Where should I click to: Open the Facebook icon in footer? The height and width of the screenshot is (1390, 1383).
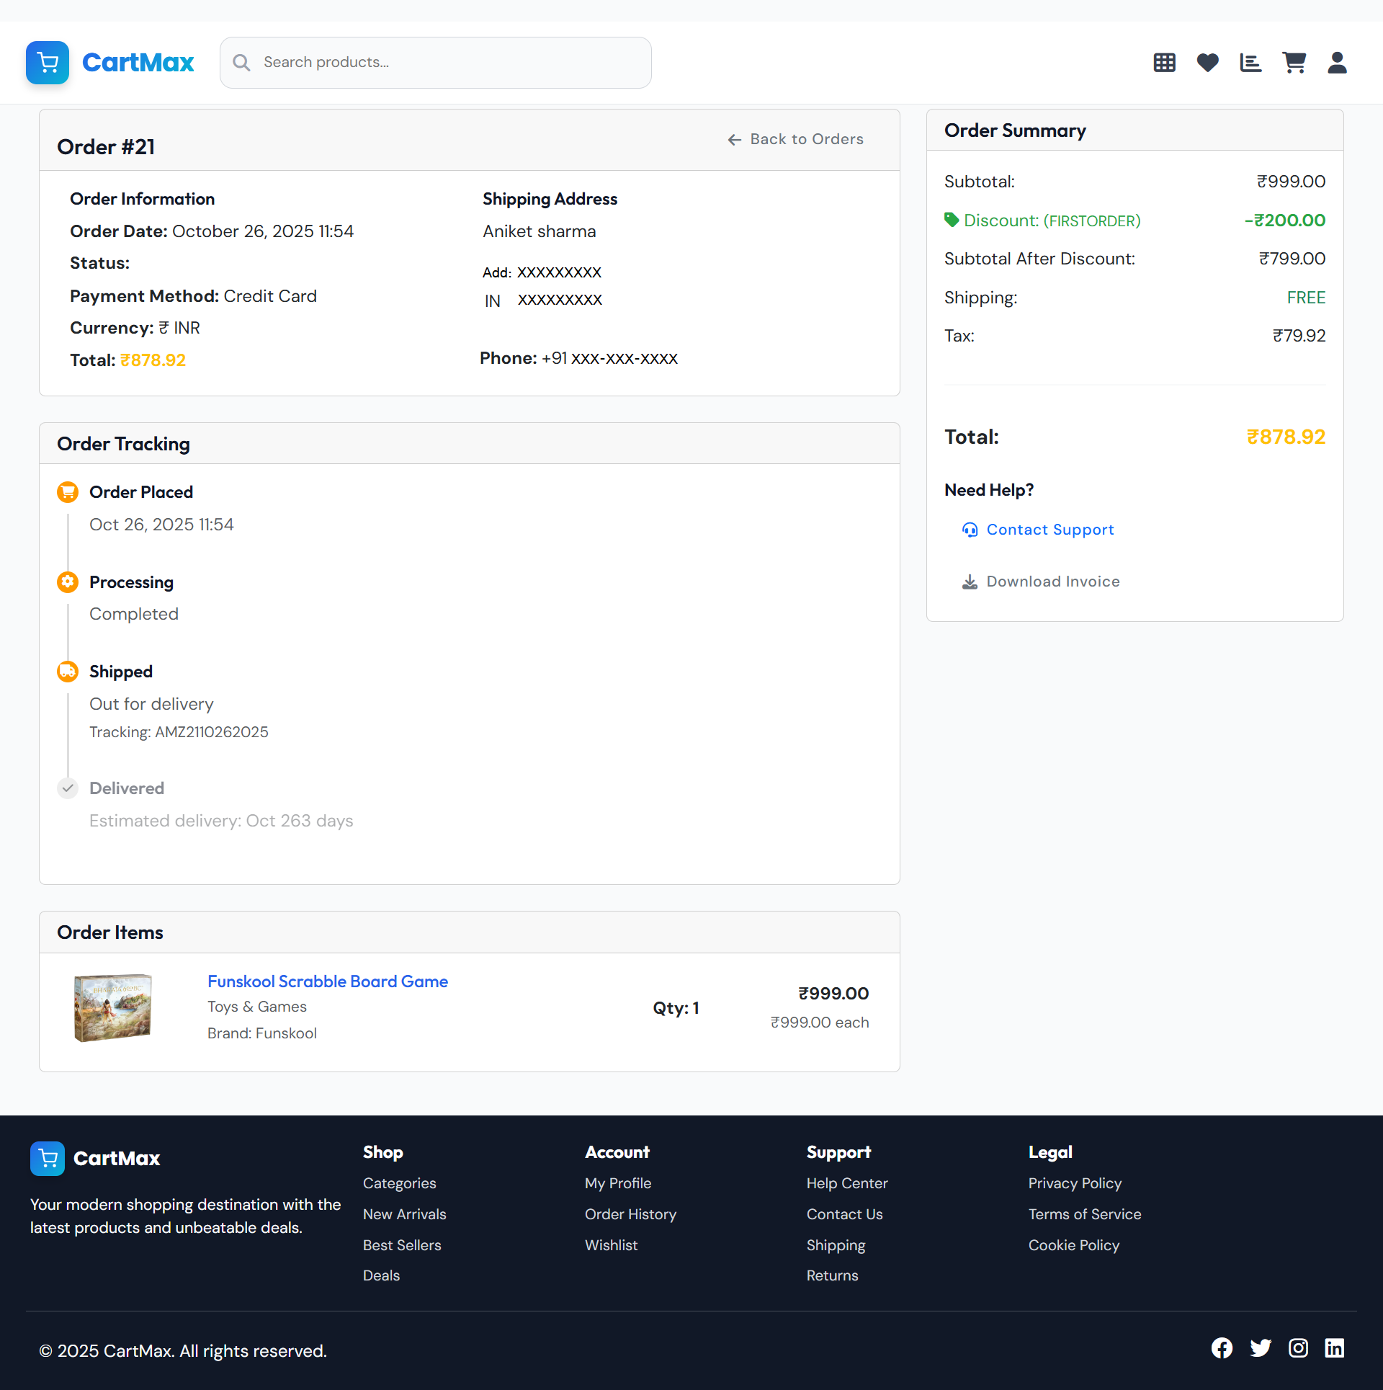(x=1222, y=1348)
